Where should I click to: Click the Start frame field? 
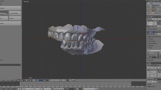[x=27, y=89]
